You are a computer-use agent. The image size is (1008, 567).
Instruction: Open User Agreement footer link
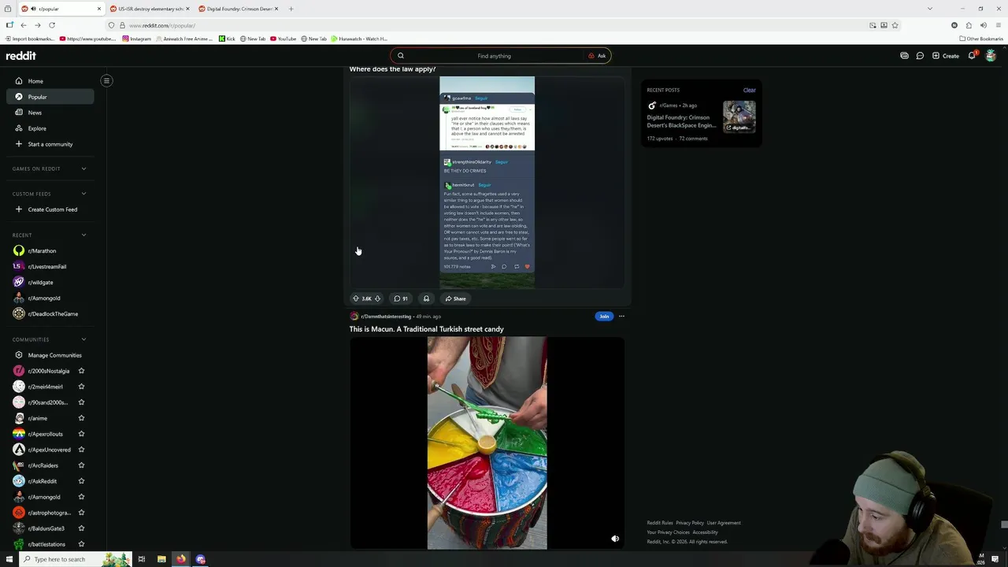coord(724,523)
